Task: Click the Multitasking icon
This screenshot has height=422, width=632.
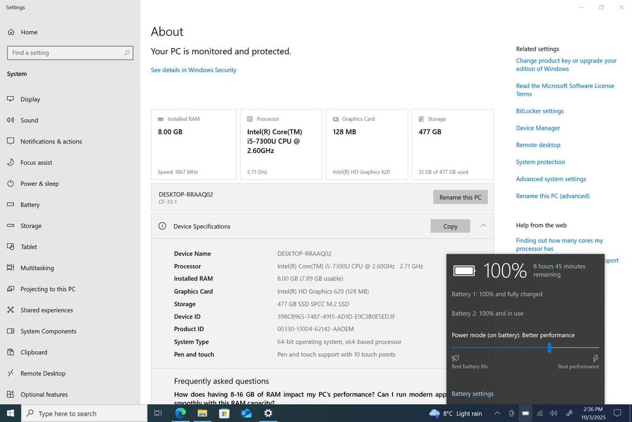Action: [11, 268]
